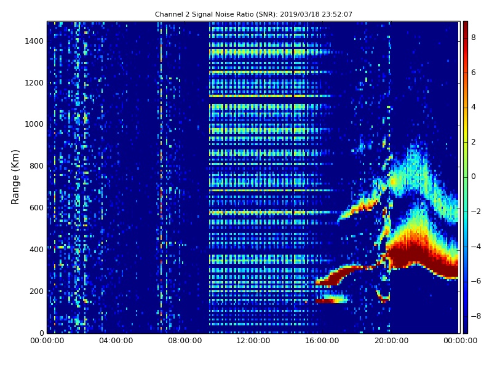Click the colorbar tick label −8
Viewport: 492px width, 369px height.
coord(475,316)
